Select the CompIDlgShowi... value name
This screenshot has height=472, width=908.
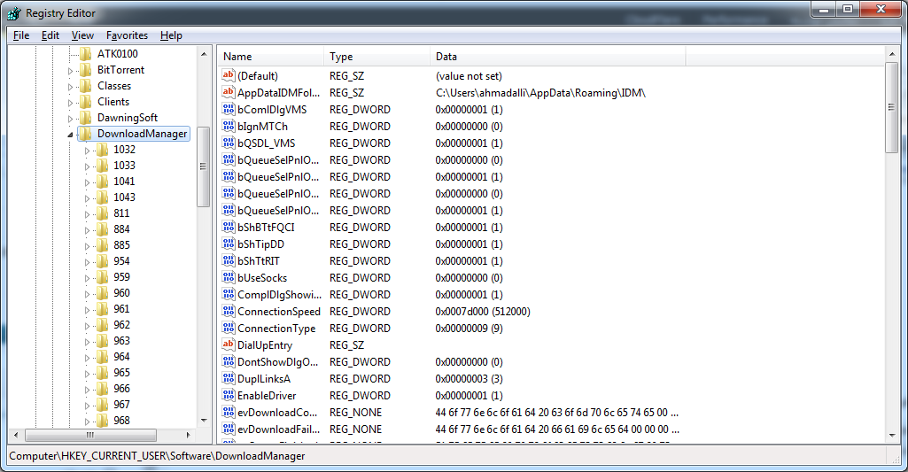[x=279, y=295]
